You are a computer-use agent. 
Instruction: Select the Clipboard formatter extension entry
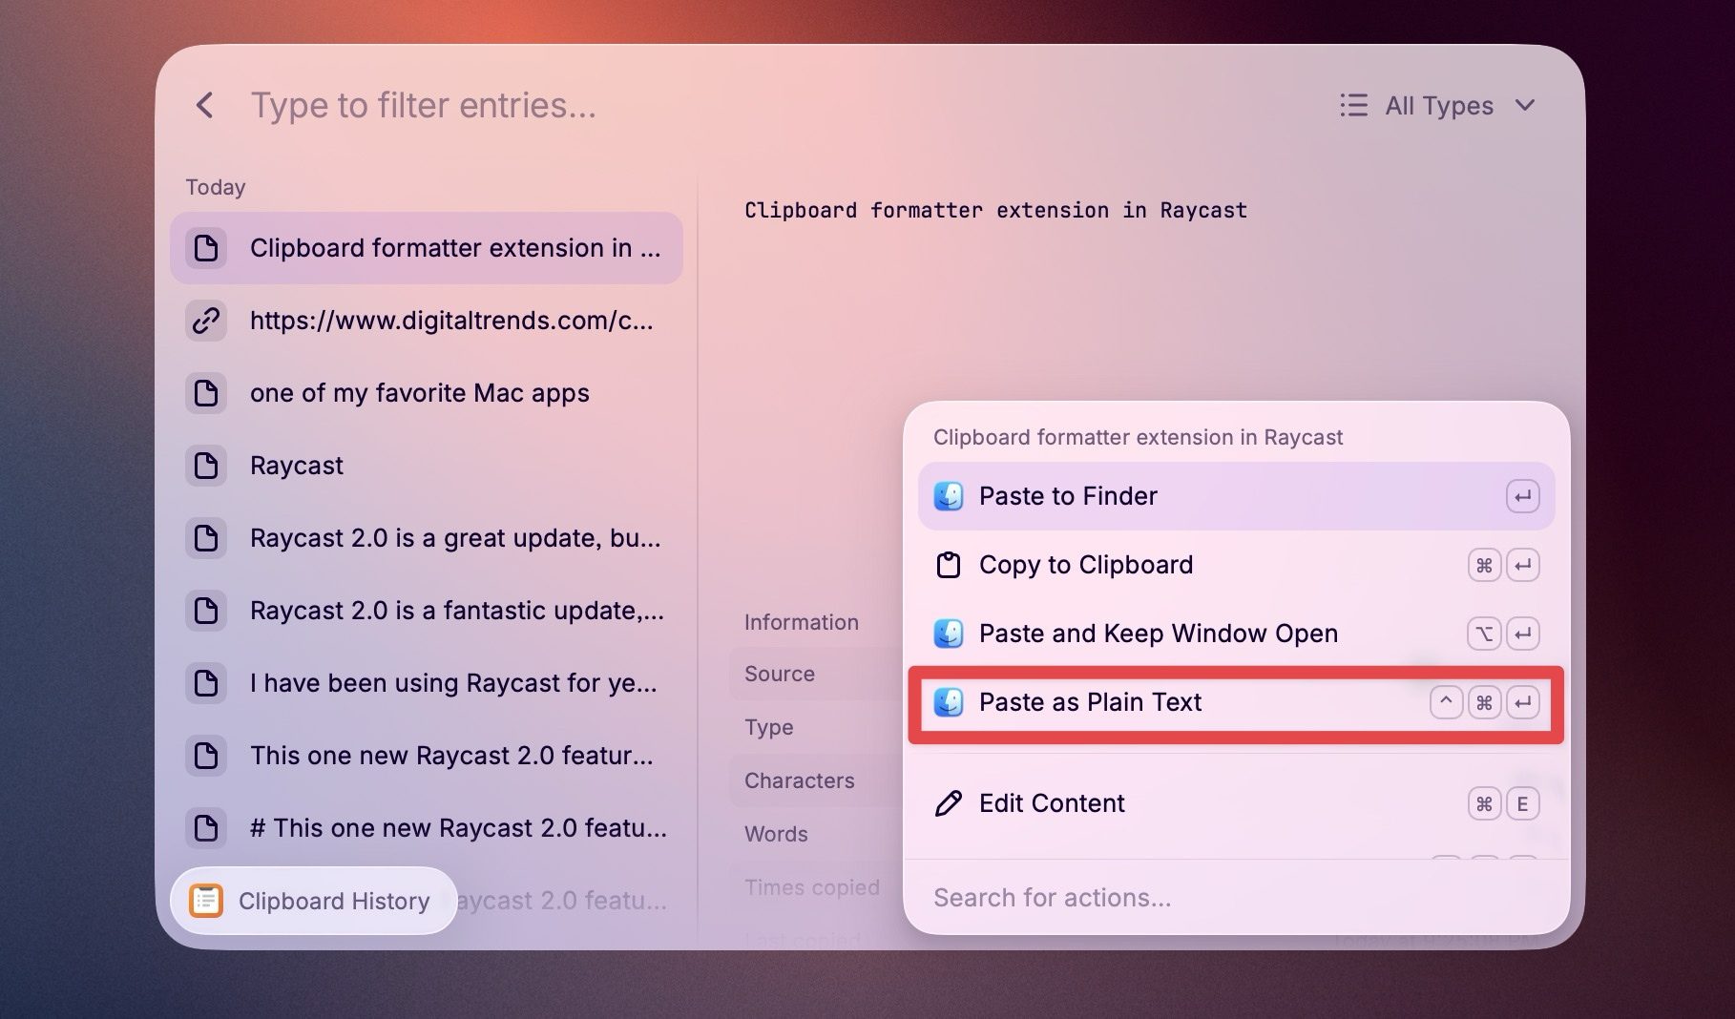[x=427, y=248]
